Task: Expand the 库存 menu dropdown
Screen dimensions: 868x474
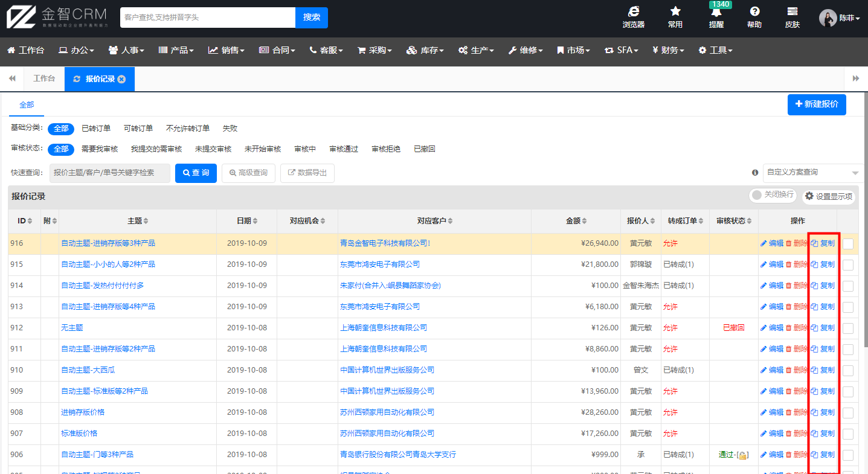Action: coord(425,50)
